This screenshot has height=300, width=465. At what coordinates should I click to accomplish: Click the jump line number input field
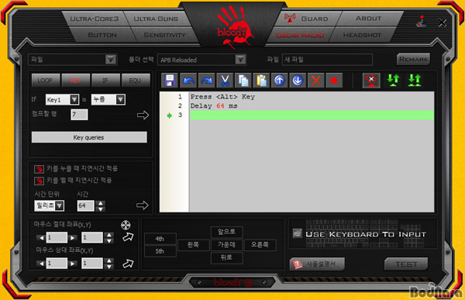coord(79,115)
